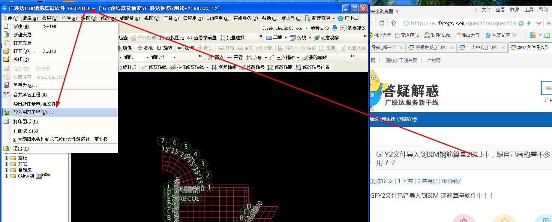Open the 云应用(Y) menu
This screenshot has width=552, height=222.
coord(193,18)
